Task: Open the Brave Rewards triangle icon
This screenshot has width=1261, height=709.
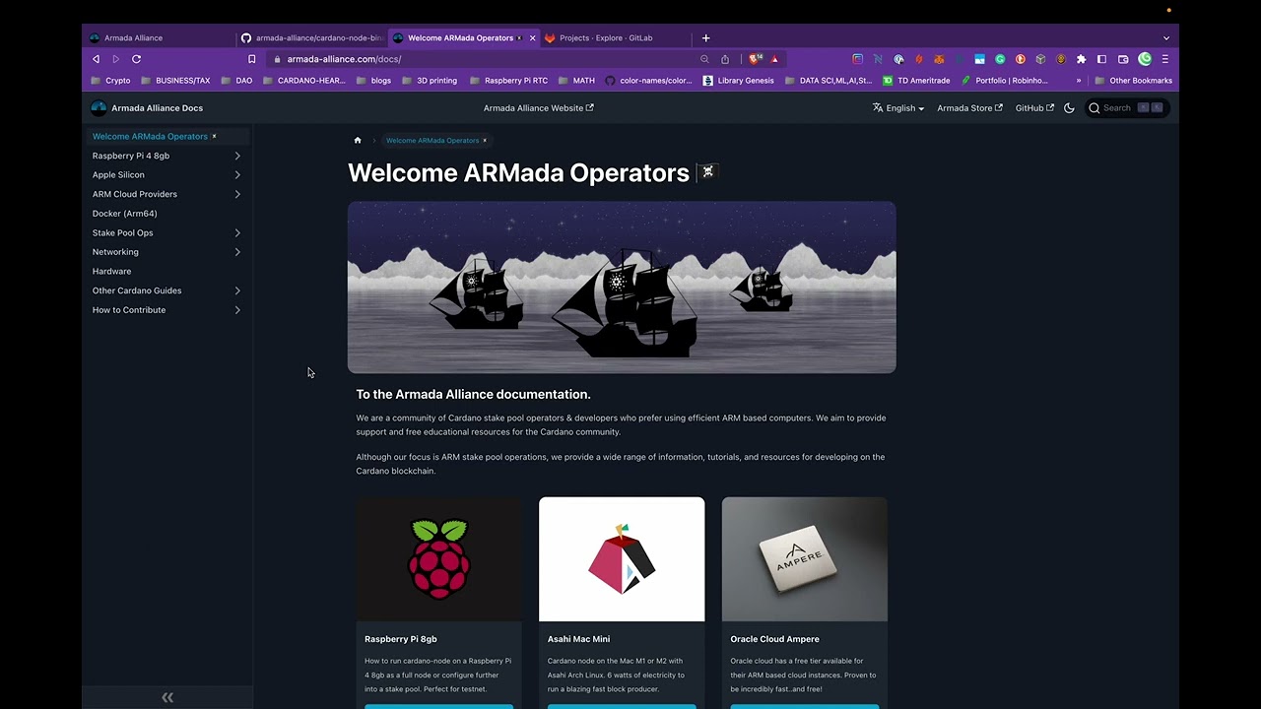Action: click(775, 59)
